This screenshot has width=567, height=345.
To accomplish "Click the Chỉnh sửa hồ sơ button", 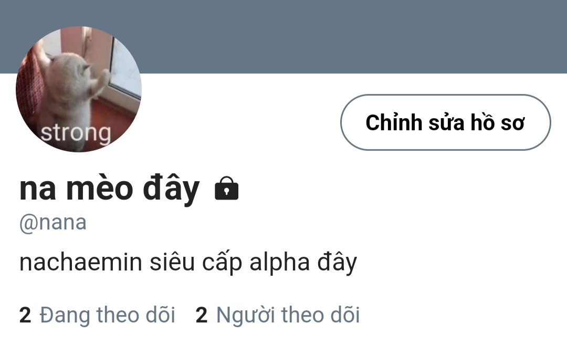I will (446, 122).
